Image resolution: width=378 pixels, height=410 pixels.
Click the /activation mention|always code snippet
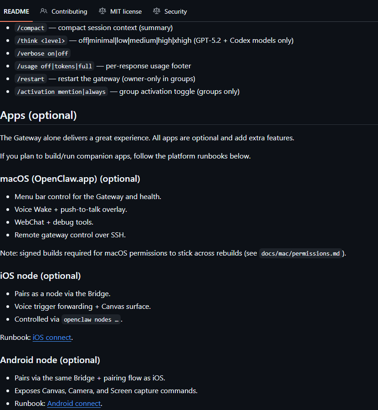pos(61,92)
